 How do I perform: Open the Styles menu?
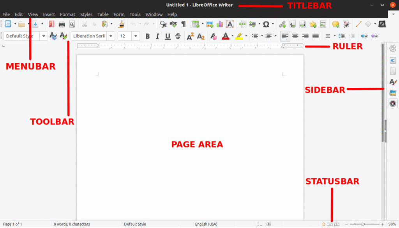86,14
